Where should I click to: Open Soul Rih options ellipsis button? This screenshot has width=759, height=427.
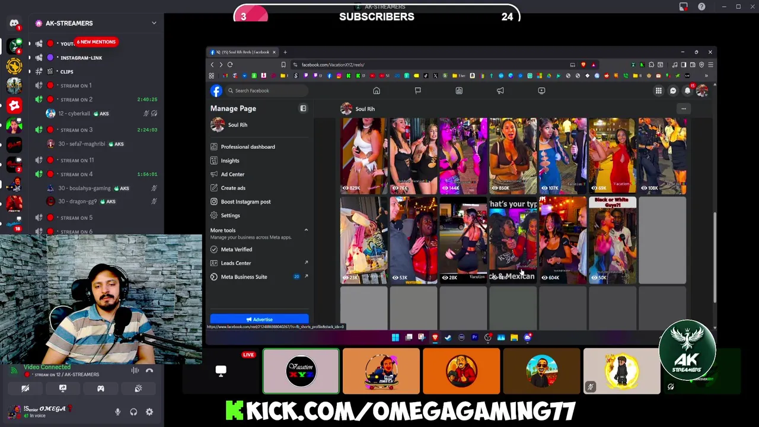pyautogui.click(x=683, y=109)
